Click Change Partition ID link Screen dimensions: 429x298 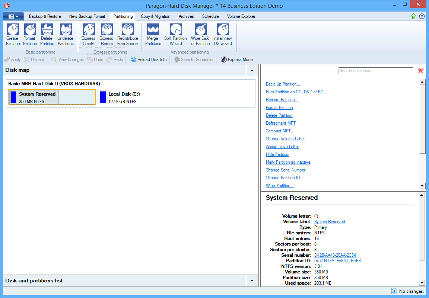(x=285, y=178)
